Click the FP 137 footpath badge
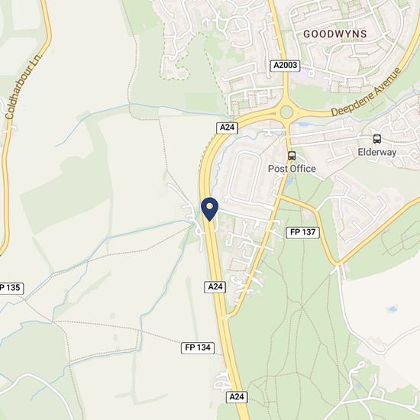 302,232
